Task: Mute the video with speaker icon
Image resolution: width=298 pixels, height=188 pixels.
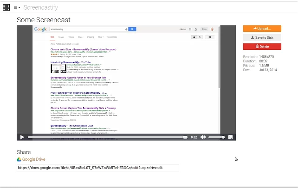Action: (203, 137)
